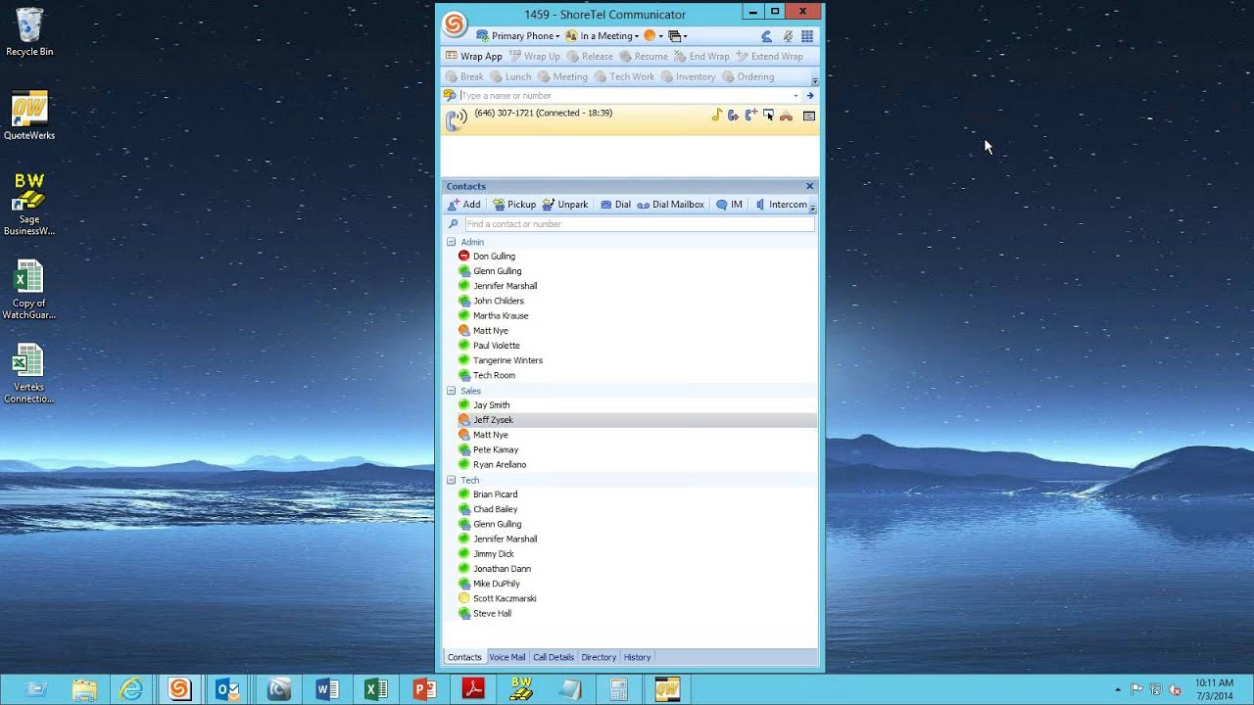Switch to the Voice Mail tab
This screenshot has width=1254, height=705.
pos(506,657)
